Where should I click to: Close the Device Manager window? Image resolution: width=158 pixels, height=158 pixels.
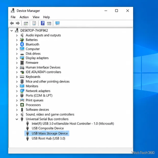128,11
